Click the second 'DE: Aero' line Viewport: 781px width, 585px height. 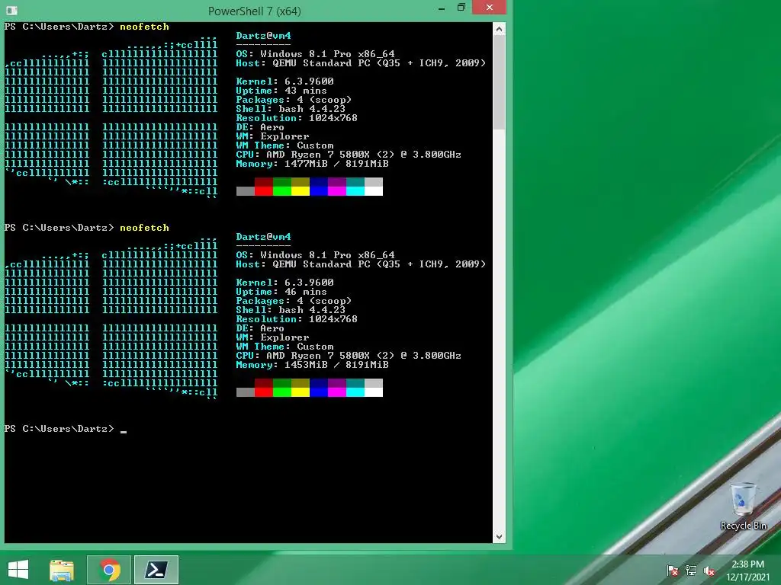[x=260, y=328]
